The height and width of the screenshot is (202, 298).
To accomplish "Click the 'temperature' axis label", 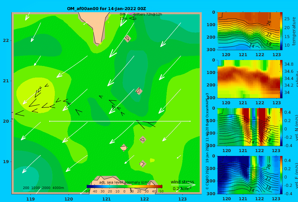I will (x=294, y=31).
